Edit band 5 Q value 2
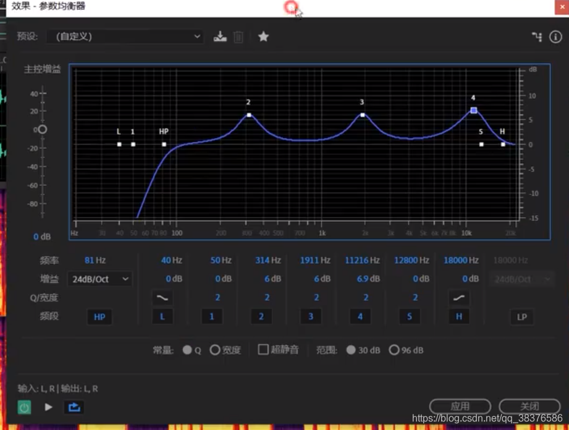Viewport: 569px width, 430px height. [x=415, y=298]
